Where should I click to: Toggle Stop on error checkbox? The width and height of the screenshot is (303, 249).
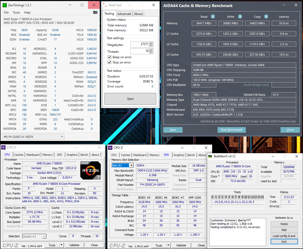109,62
